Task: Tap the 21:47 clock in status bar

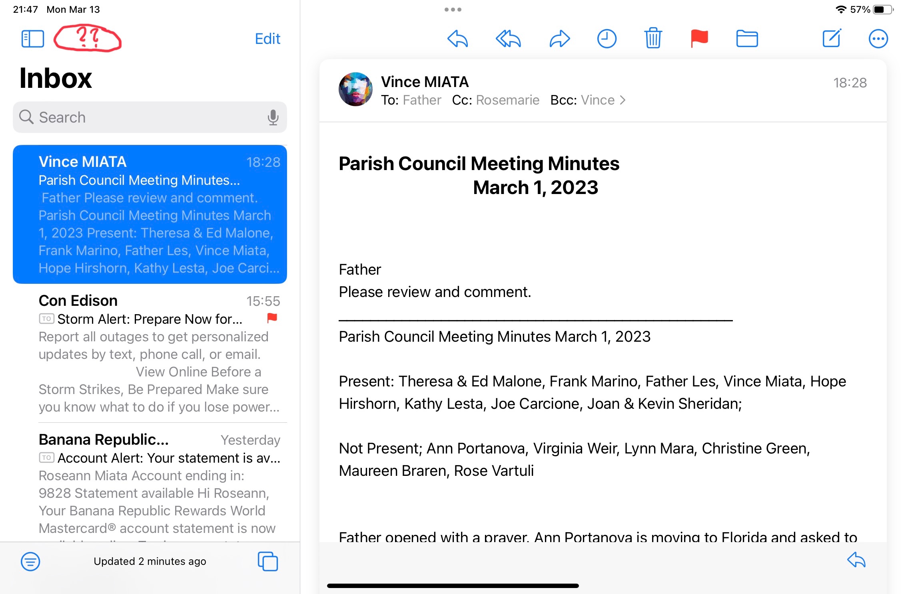Action: click(26, 10)
